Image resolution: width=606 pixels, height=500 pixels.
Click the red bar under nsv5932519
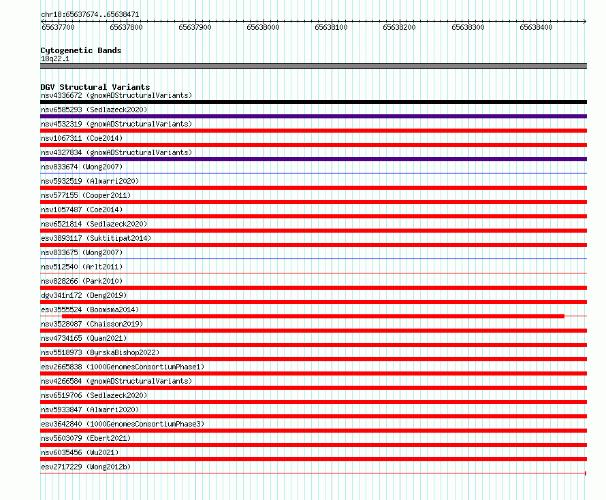click(313, 188)
